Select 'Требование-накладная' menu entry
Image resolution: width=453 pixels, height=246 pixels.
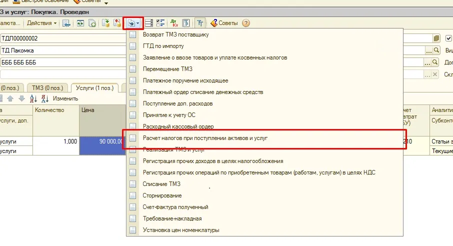pos(264,218)
